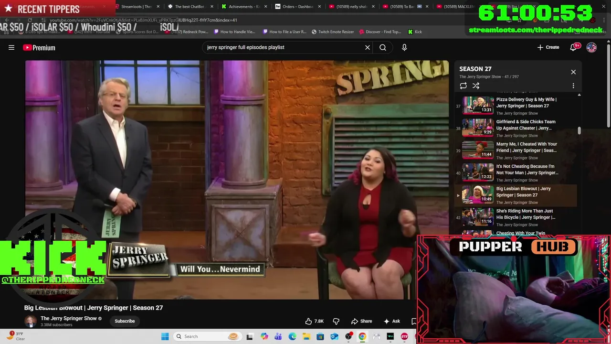Screen dimensions: 611x344
Task: Open How to Handle Vie... bookmark
Action: tap(234, 32)
